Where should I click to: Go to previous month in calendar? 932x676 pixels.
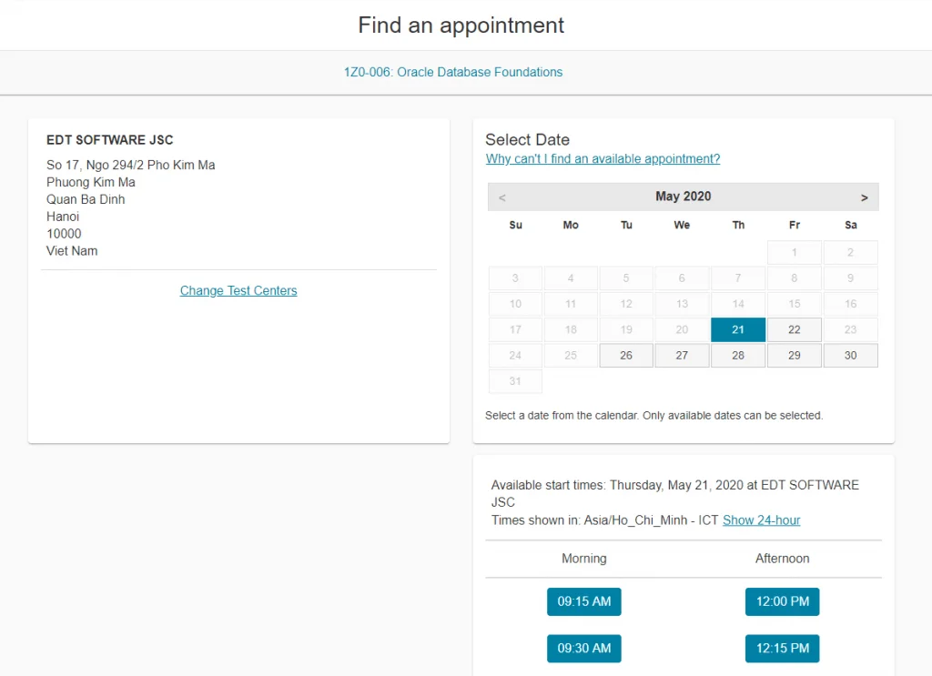point(502,197)
